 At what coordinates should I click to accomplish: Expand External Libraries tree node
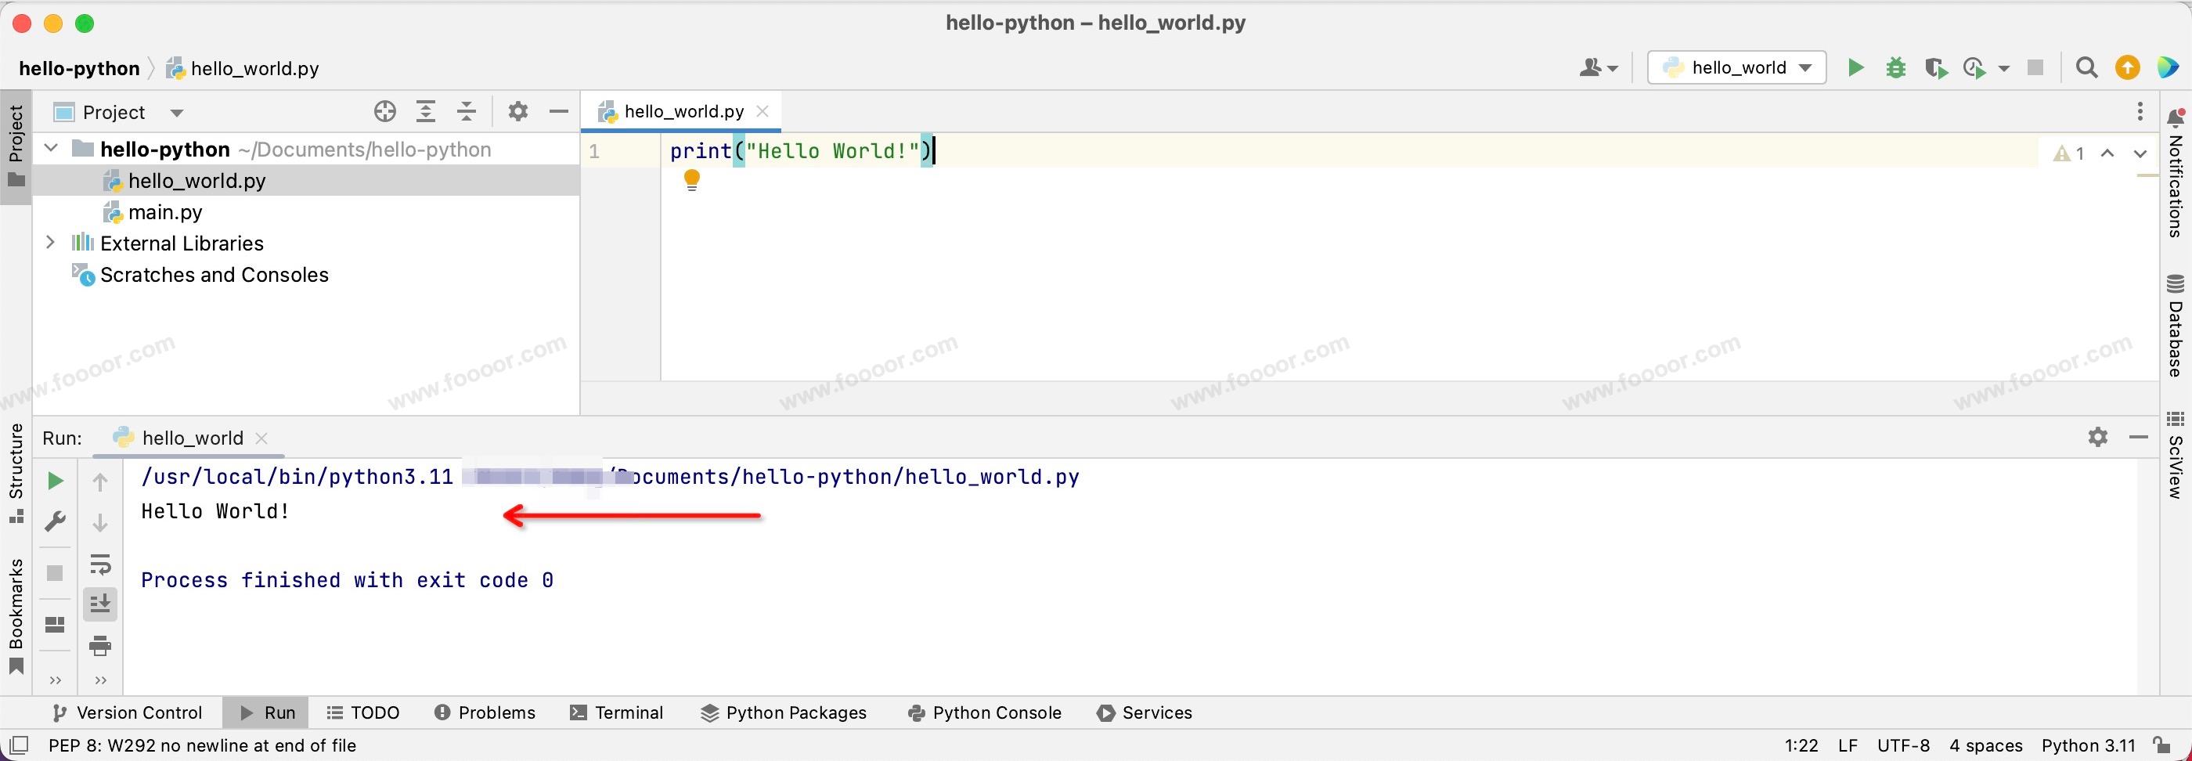coord(50,243)
